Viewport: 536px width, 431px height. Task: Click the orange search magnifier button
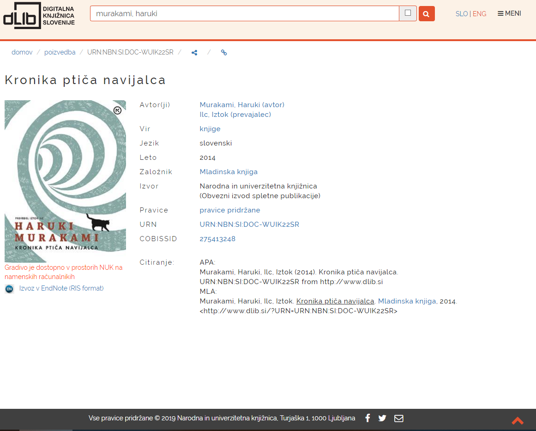click(426, 14)
